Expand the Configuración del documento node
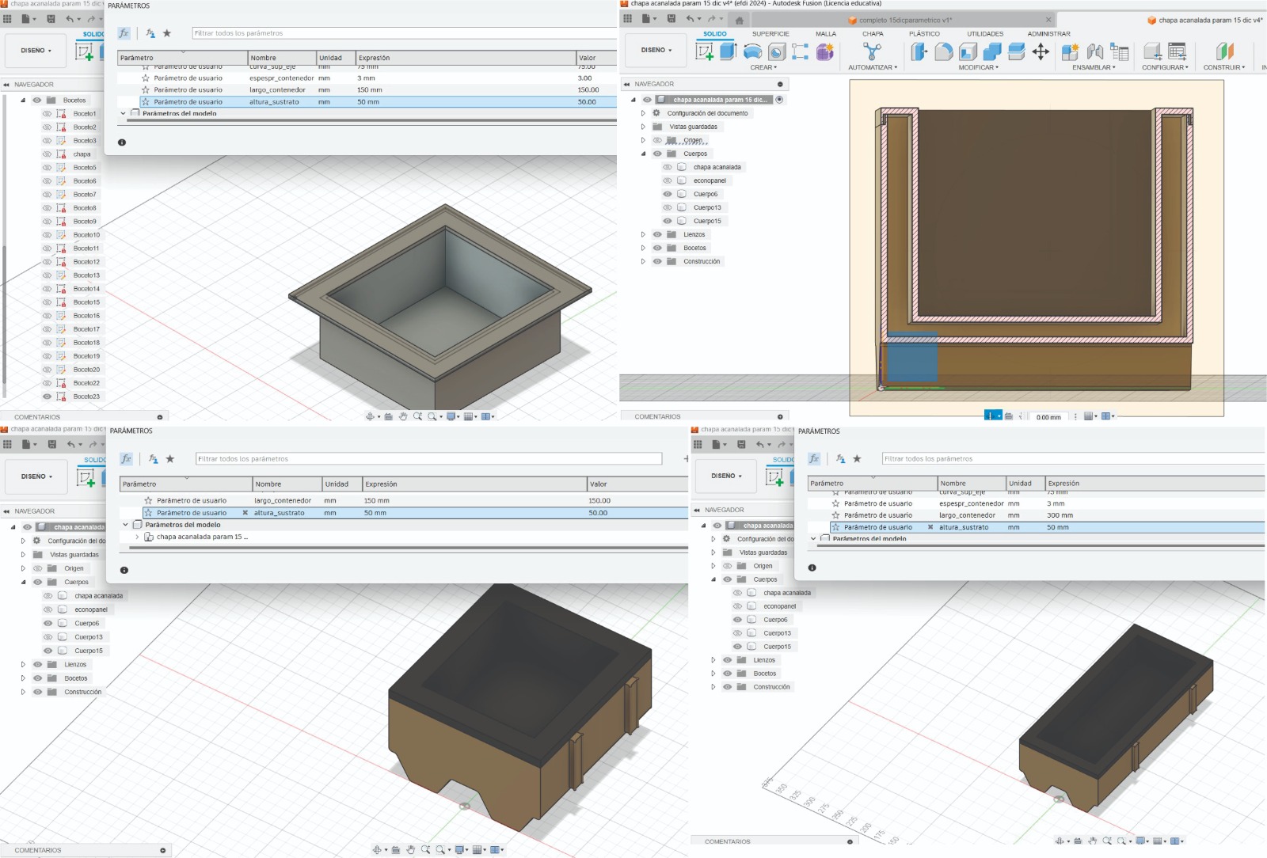The width and height of the screenshot is (1267, 858). click(643, 113)
